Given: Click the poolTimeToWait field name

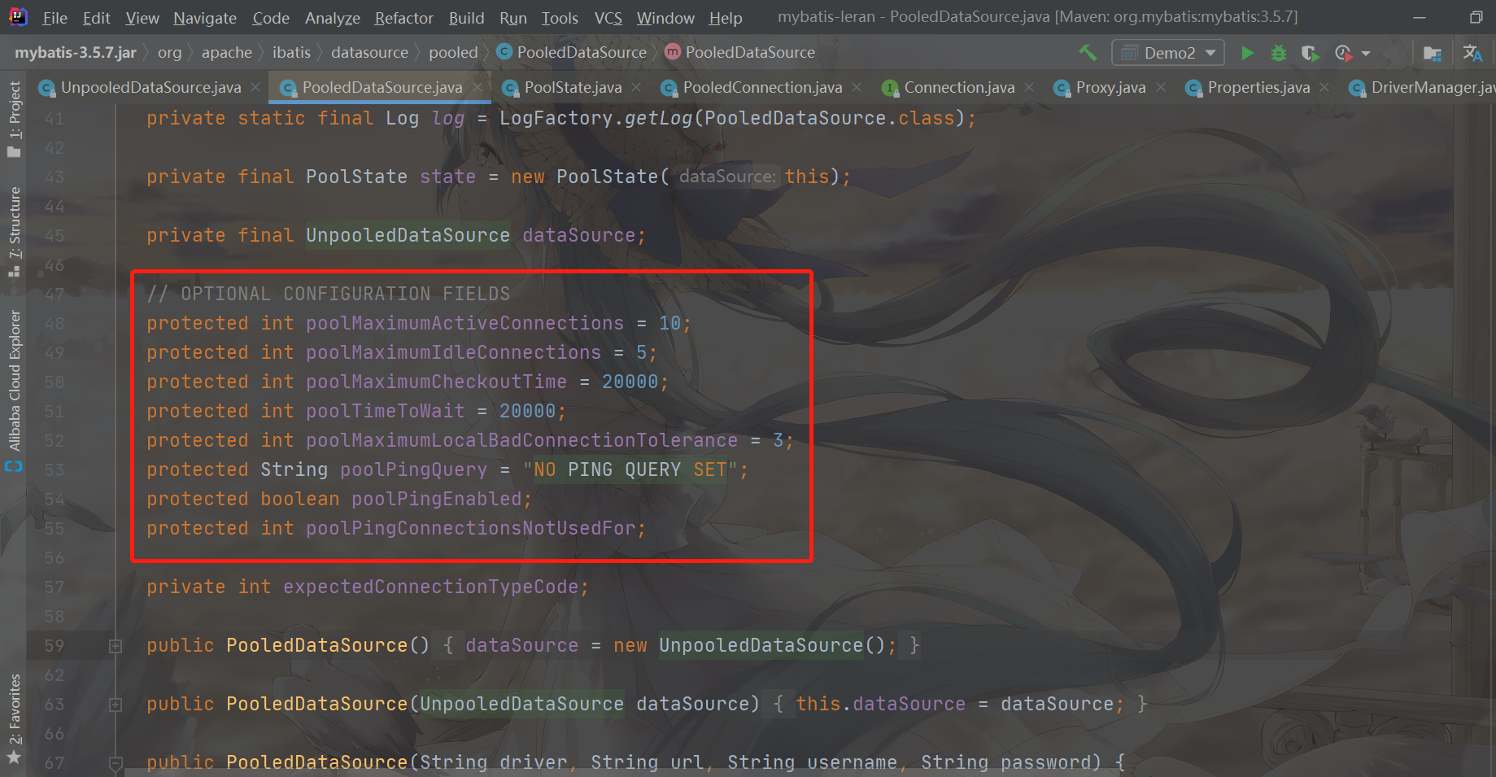Looking at the screenshot, I should [x=385, y=412].
